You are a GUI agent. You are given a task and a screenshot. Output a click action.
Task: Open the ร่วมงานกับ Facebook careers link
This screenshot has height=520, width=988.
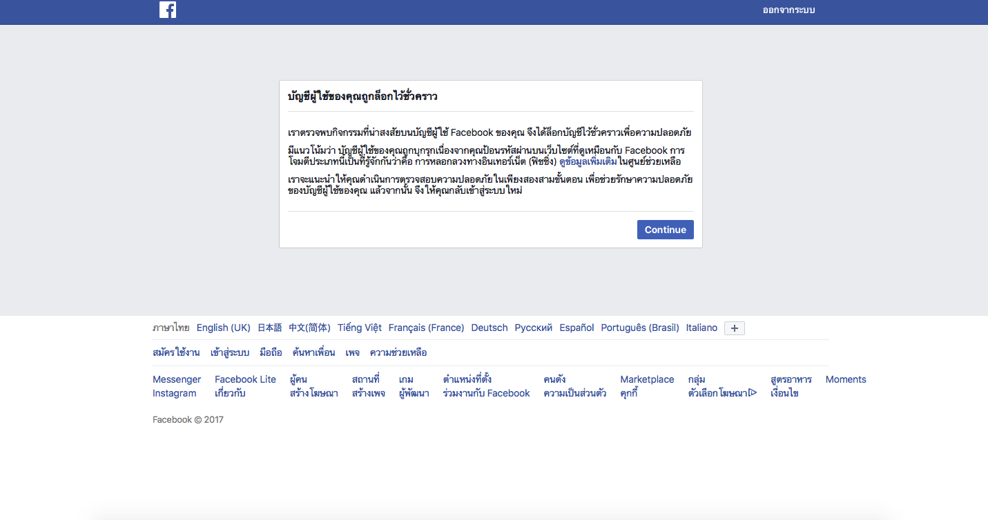[487, 393]
